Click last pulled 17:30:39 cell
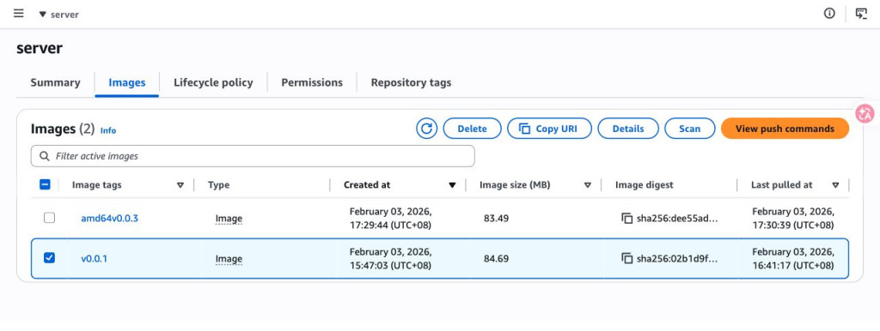 coord(793,219)
